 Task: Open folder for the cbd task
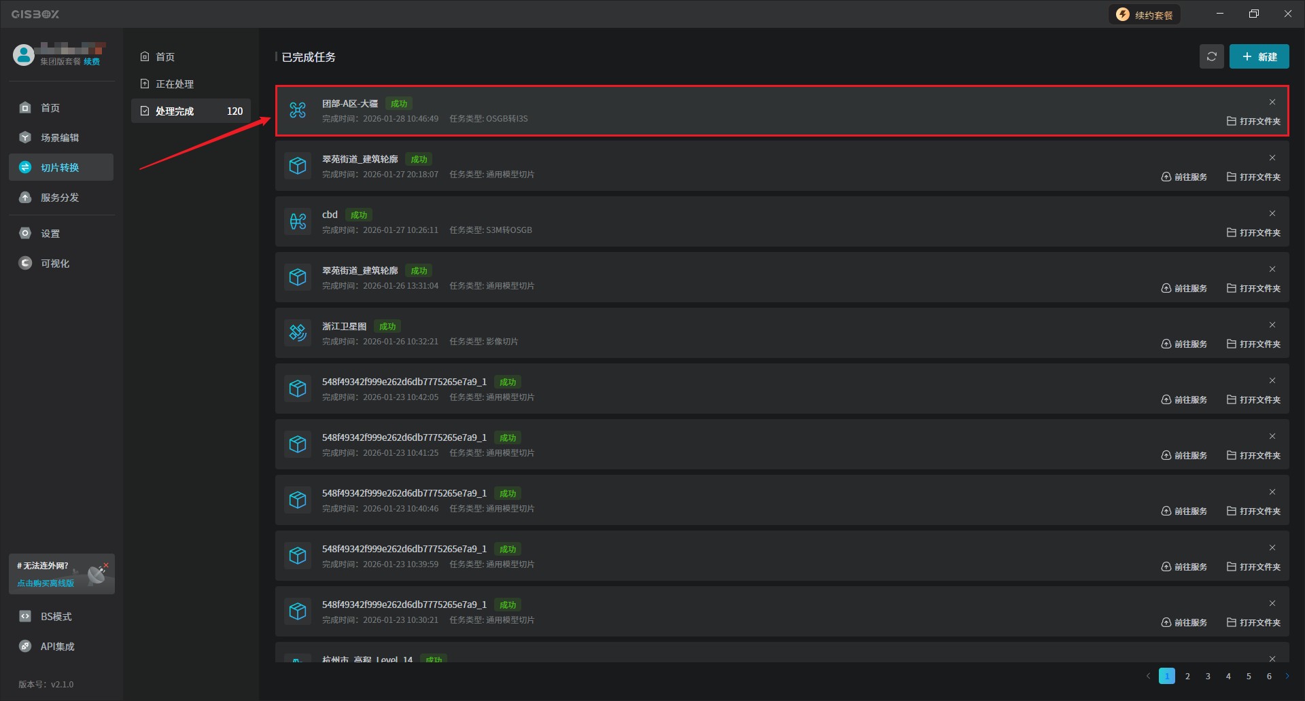point(1253,233)
